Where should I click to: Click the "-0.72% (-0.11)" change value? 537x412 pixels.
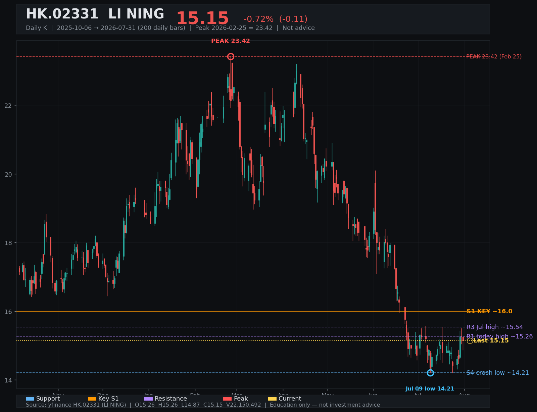(x=276, y=19)
